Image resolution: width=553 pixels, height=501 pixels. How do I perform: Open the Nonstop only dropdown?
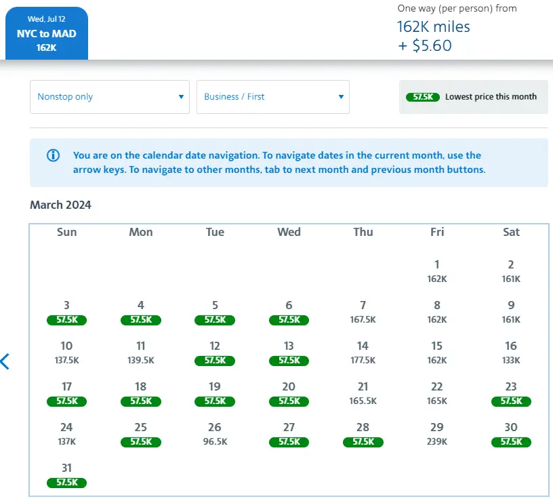(x=109, y=97)
